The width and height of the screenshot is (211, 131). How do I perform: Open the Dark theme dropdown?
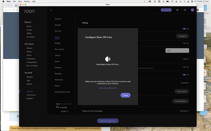click(186, 59)
